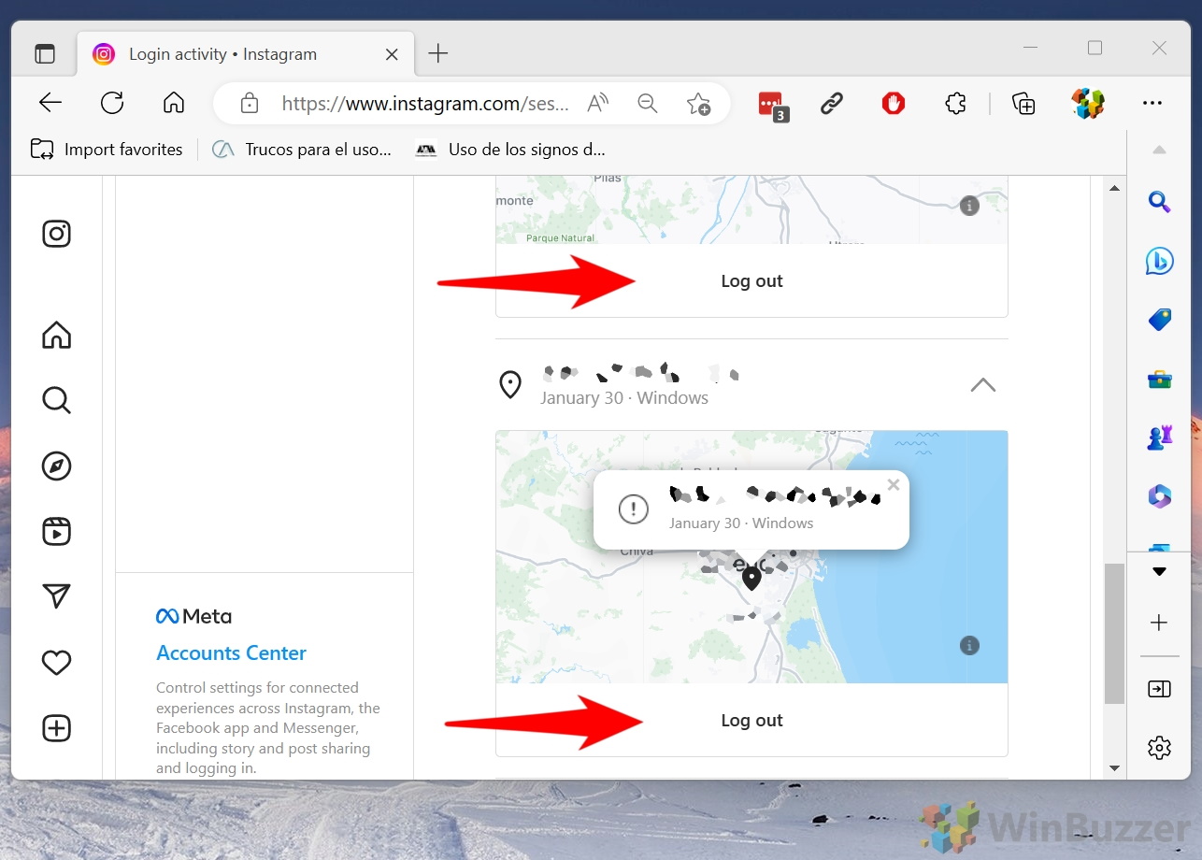Close the map location popup
The image size is (1202, 860).
[894, 484]
